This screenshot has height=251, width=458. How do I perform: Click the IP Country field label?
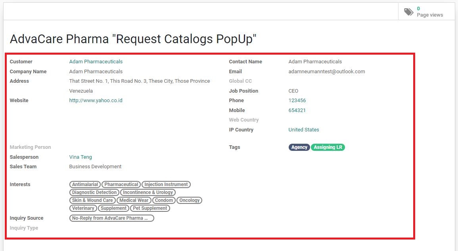241,130
